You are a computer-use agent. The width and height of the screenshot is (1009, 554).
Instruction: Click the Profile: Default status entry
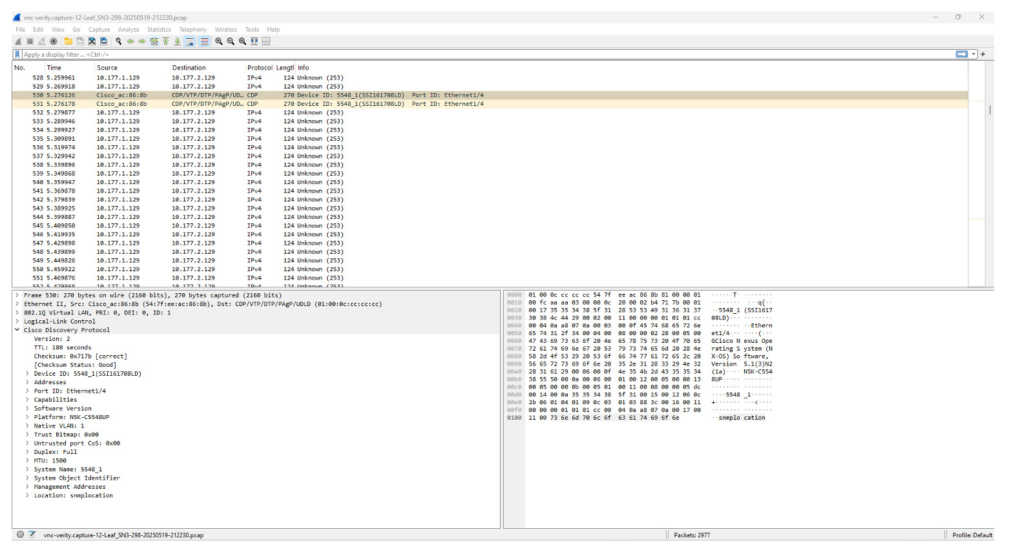pos(972,535)
